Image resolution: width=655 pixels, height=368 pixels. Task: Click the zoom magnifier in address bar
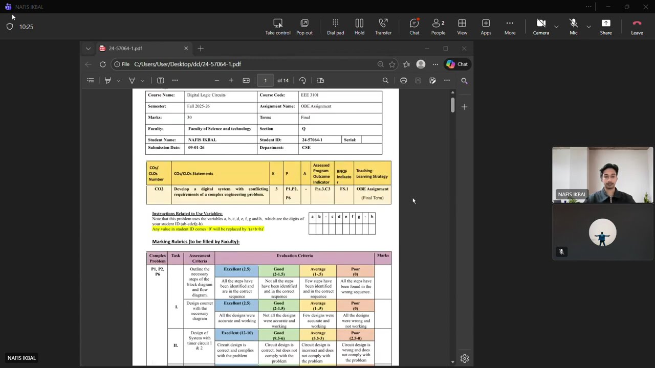(380, 64)
